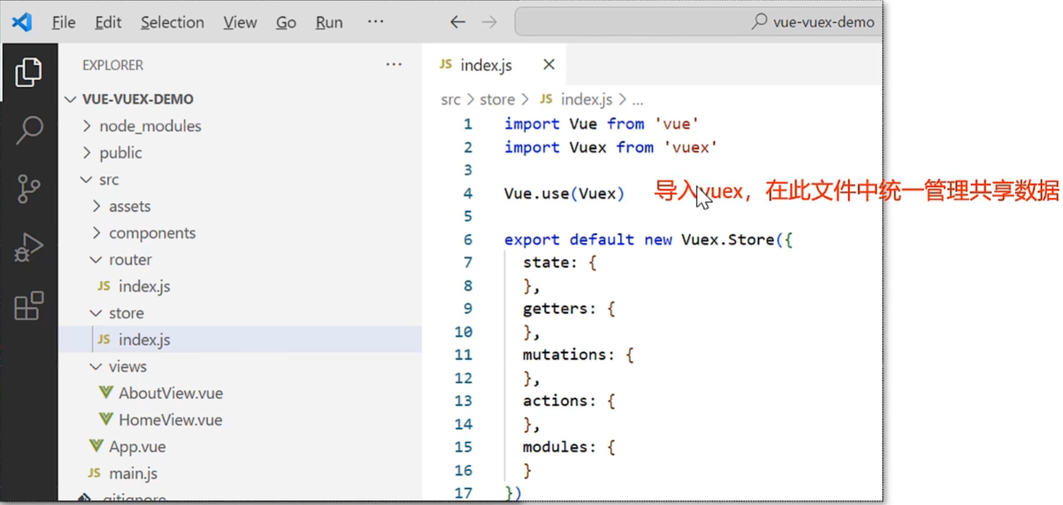Open main.js file

pyautogui.click(x=133, y=473)
